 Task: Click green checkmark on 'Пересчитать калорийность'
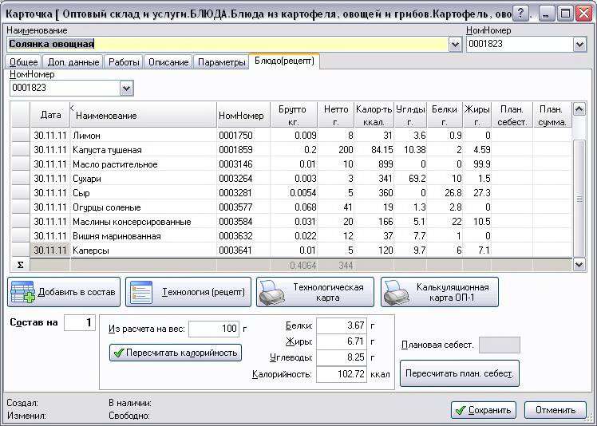(119, 353)
